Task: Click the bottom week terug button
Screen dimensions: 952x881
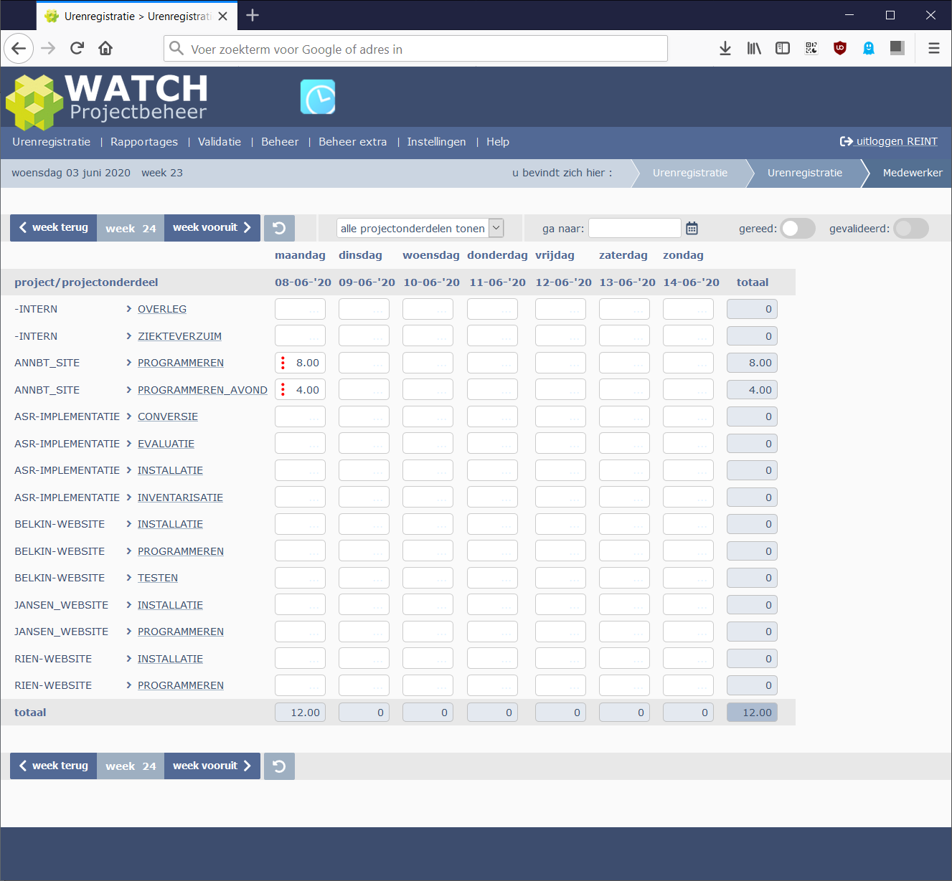Action: click(x=53, y=766)
